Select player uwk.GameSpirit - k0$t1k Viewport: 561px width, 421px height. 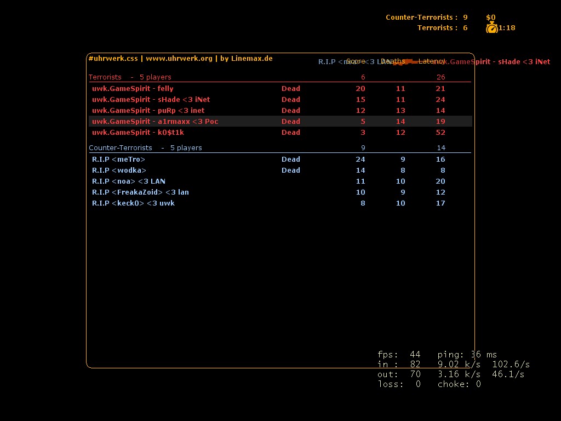point(138,132)
